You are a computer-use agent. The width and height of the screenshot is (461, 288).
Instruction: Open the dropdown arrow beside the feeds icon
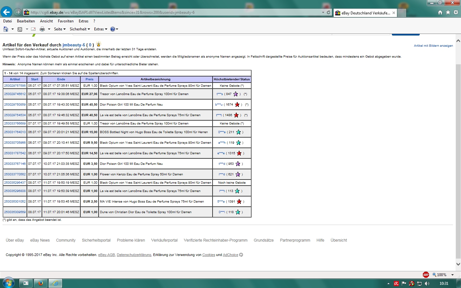[x=27, y=29]
